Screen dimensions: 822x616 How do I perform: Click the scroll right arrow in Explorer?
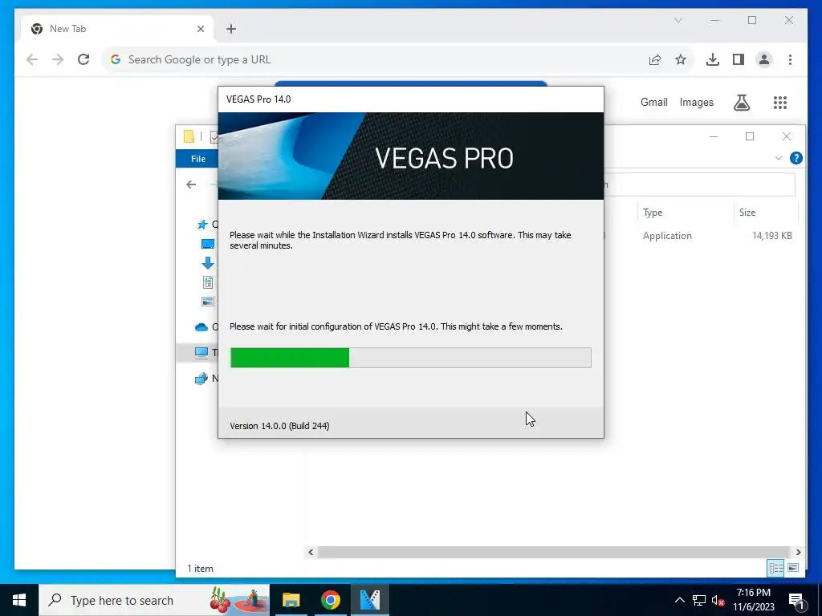coord(798,552)
